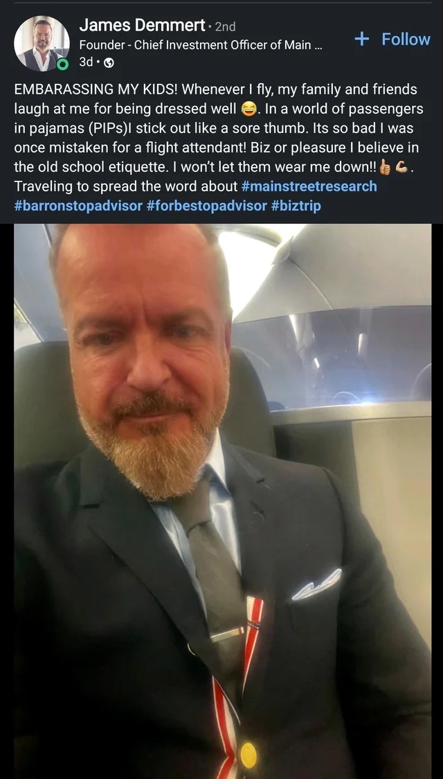Click the Founder - Chief Investment Officer headline
Viewport: 443px width, 779px height.
tap(201, 45)
